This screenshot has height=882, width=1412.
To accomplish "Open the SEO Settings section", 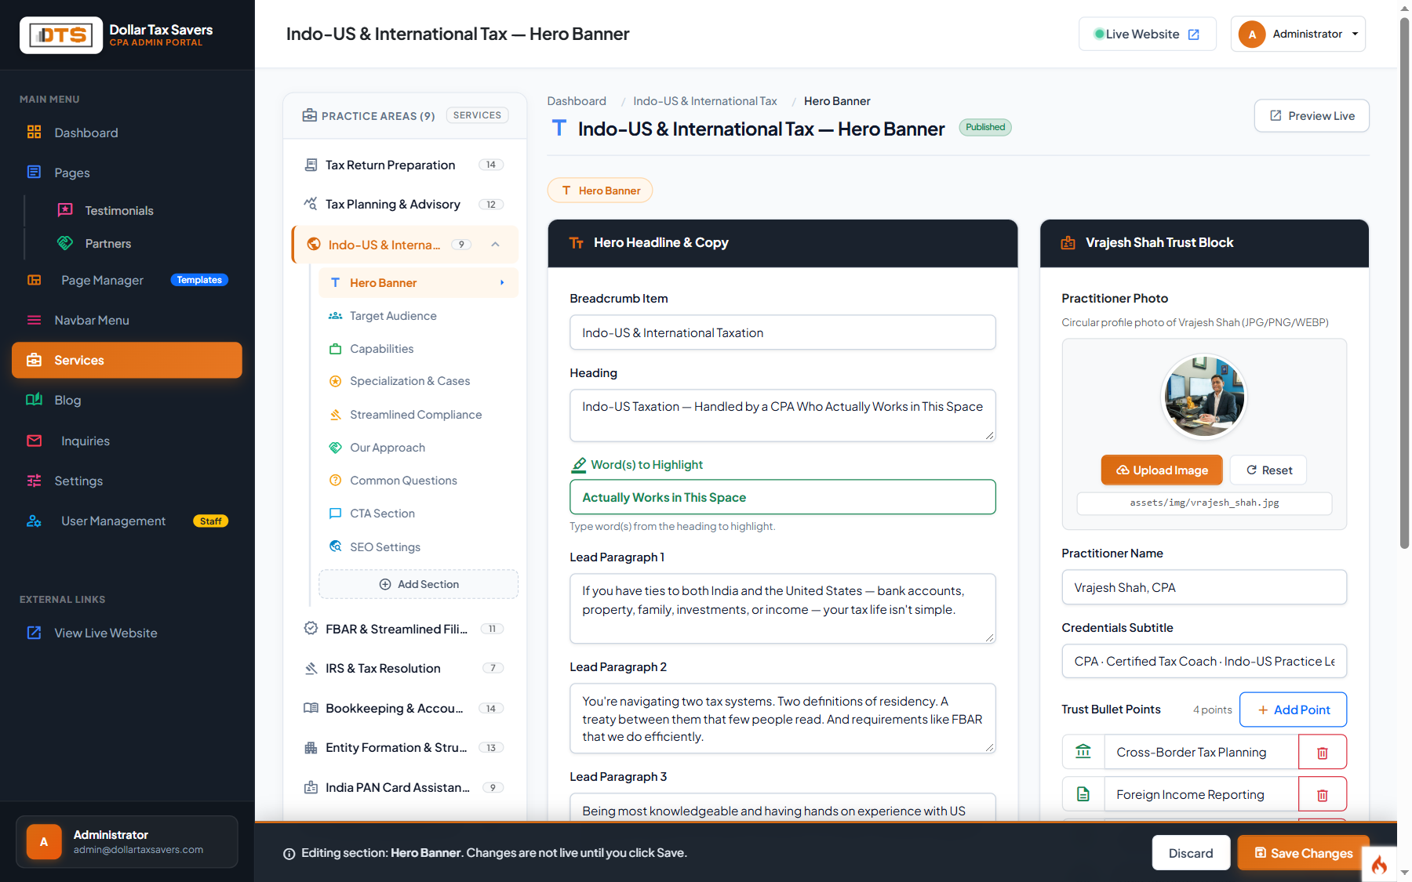I will 418,546.
